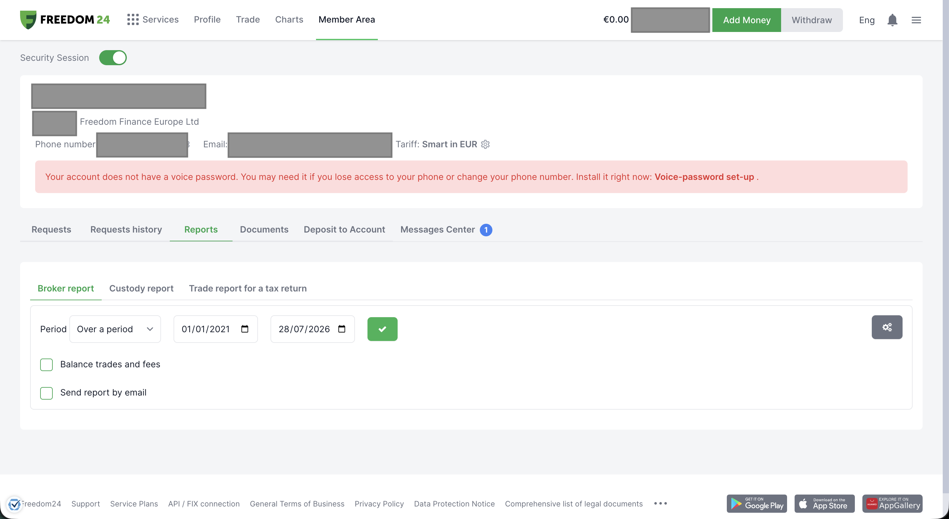Switch language via Eng selector
The image size is (949, 519).
pyautogui.click(x=866, y=20)
